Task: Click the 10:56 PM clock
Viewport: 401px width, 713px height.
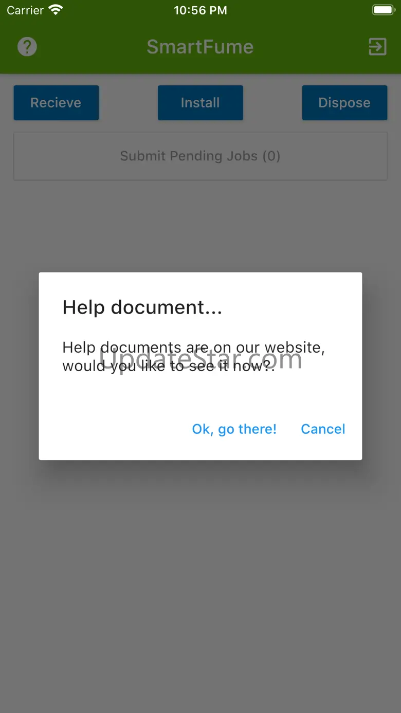Action: (x=200, y=10)
